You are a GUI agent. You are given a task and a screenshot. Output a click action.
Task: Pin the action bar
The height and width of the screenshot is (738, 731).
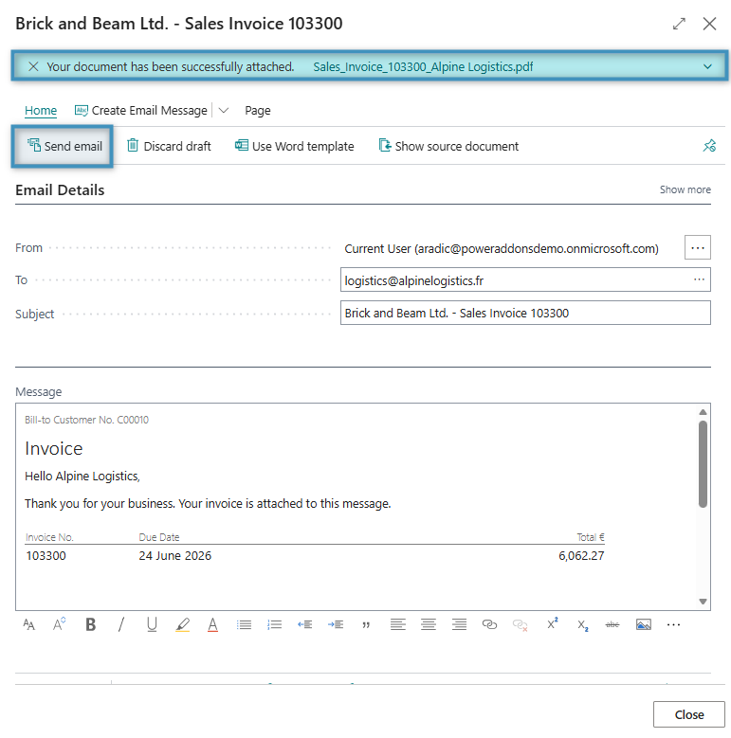709,146
